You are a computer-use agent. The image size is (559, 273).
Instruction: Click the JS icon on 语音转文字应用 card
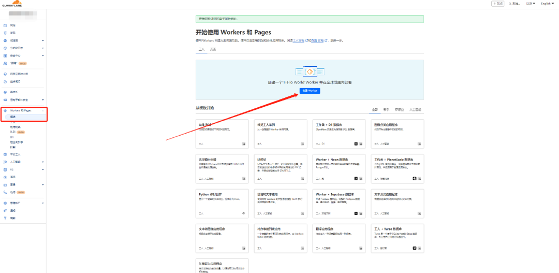click(x=302, y=213)
